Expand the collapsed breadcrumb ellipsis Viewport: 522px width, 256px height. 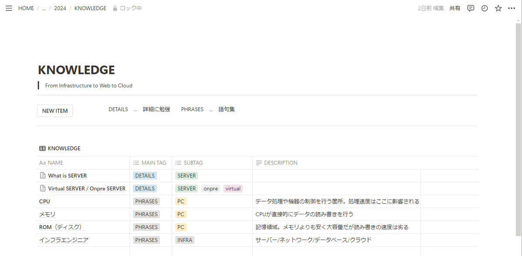(44, 8)
